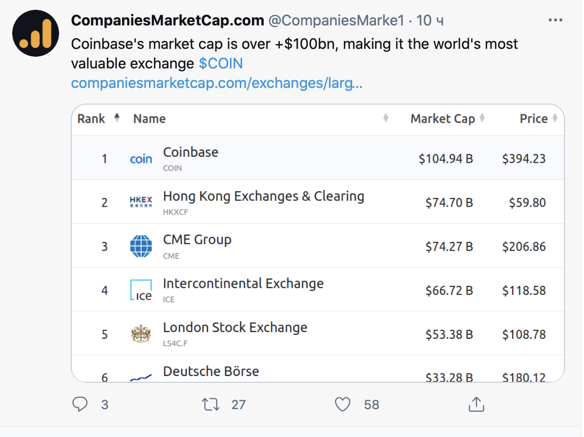584x437 pixels.
Task: Click the CME Group globe logo
Action: [141, 246]
